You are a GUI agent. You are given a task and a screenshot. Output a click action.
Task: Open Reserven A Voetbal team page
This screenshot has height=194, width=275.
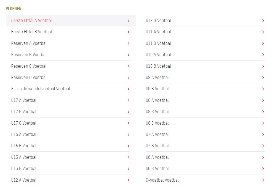pos(71,43)
